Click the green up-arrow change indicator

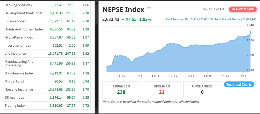click(x=123, y=20)
